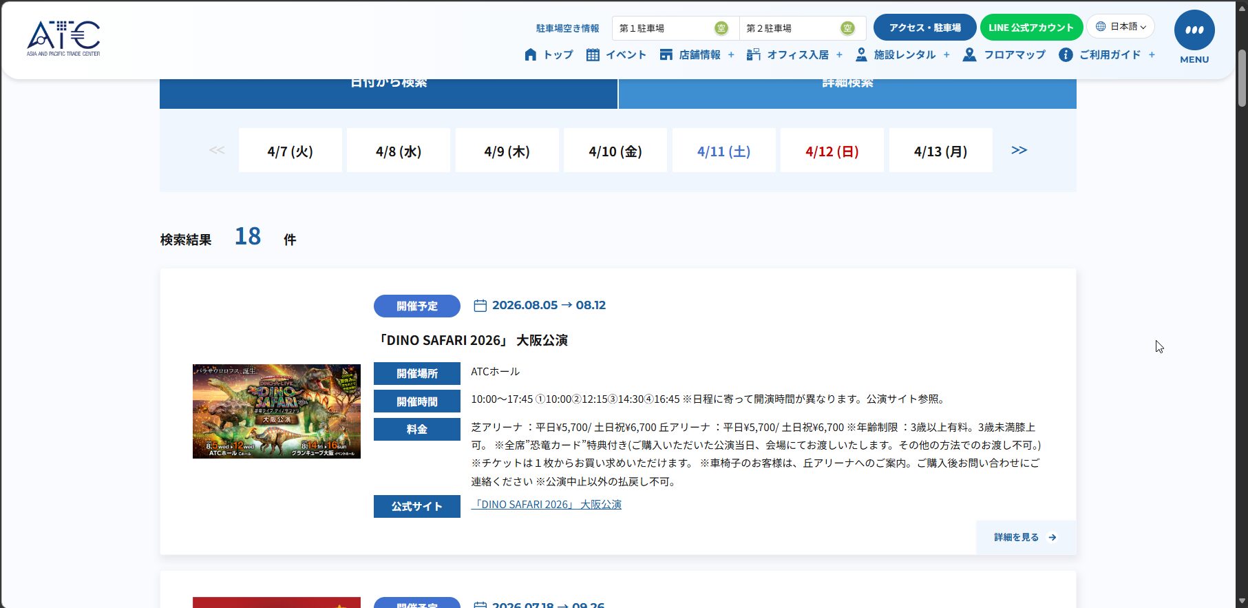Image resolution: width=1248 pixels, height=608 pixels.
Task: Click the arrow icon in 詳細を見る
Action: (x=1052, y=537)
